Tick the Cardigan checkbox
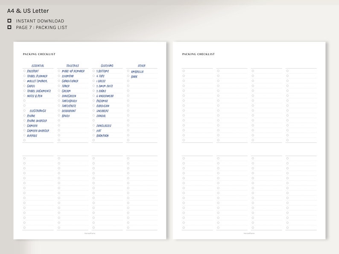 pyautogui.click(x=94, y=106)
